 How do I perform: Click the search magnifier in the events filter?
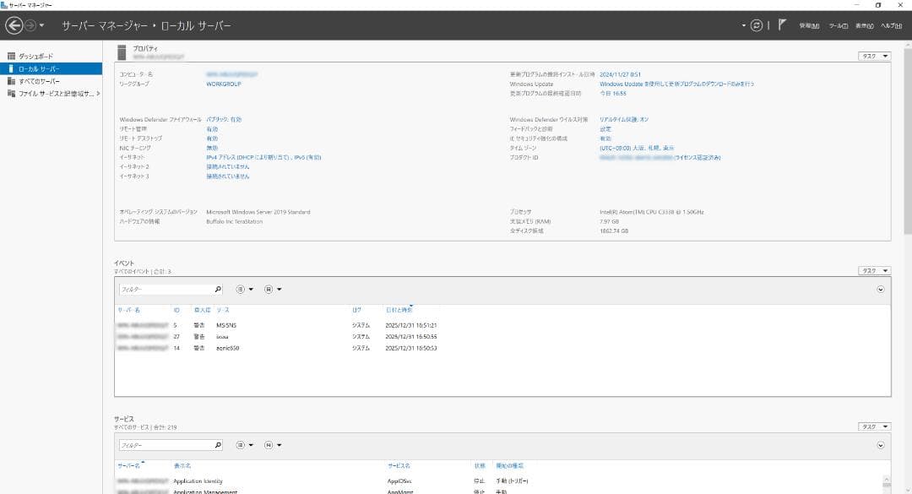(x=218, y=288)
